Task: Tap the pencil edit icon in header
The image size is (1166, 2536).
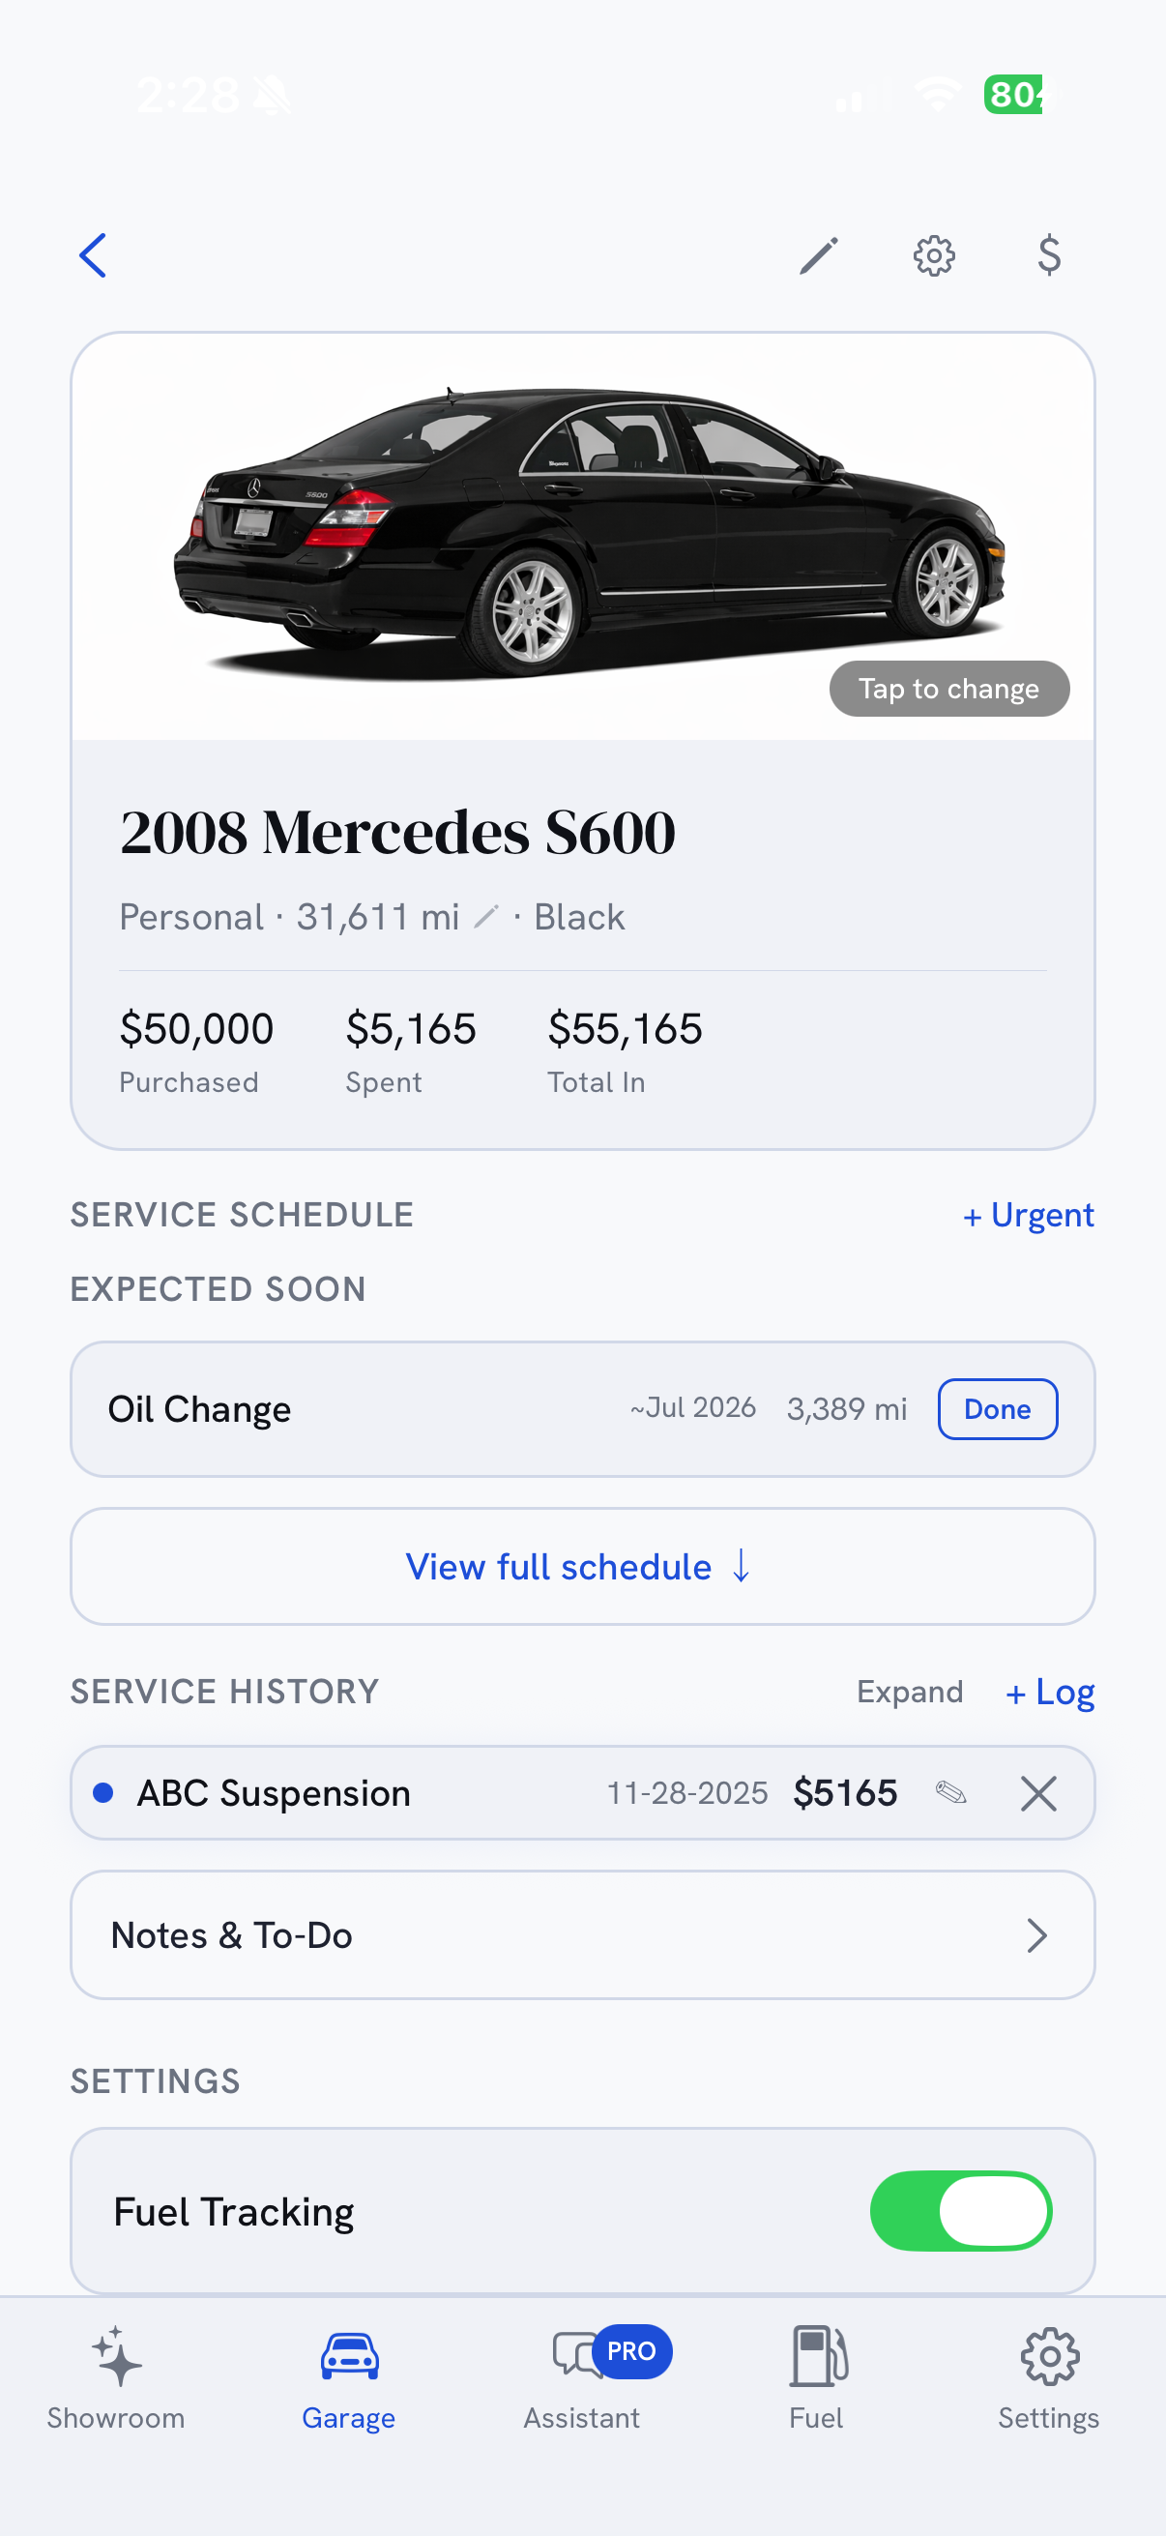Action: coord(819,256)
